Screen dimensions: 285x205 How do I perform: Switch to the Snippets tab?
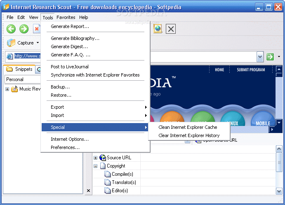pos(19,69)
